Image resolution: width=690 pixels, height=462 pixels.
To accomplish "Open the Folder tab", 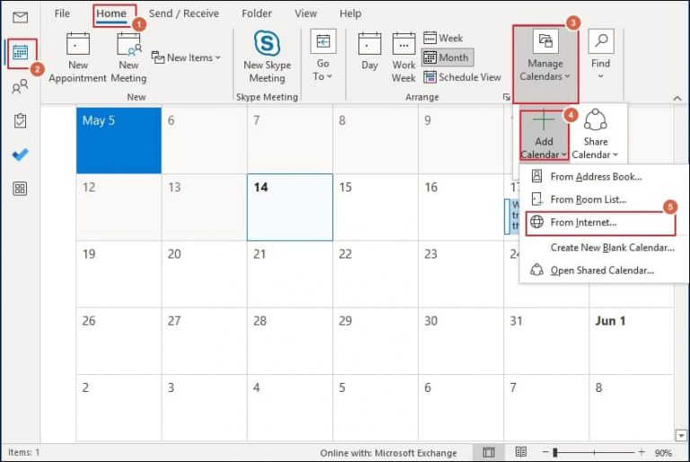I will click(x=257, y=13).
